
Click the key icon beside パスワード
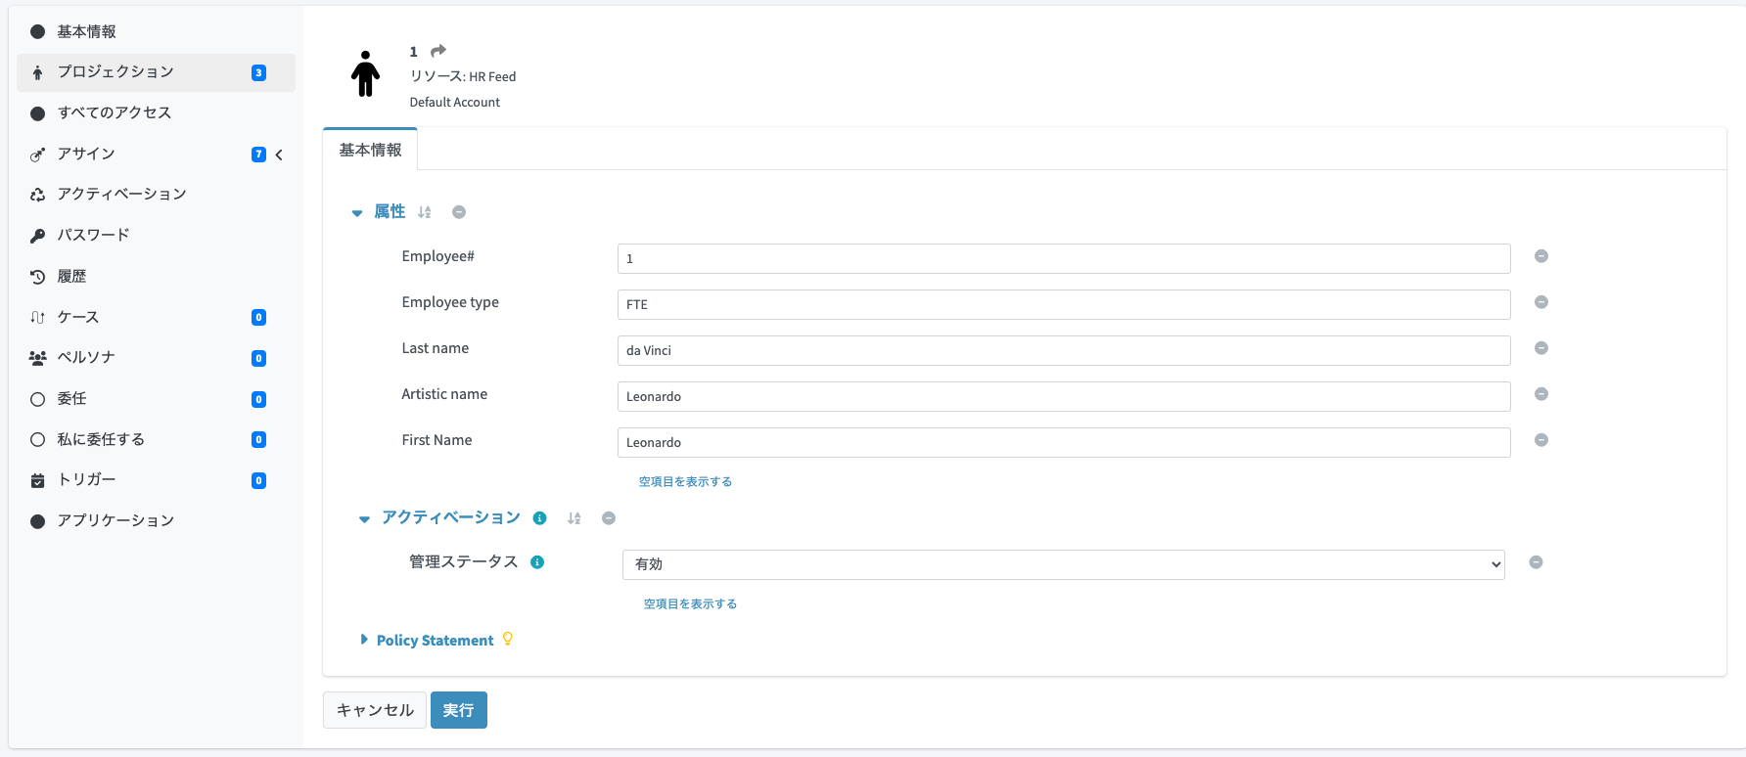38,236
